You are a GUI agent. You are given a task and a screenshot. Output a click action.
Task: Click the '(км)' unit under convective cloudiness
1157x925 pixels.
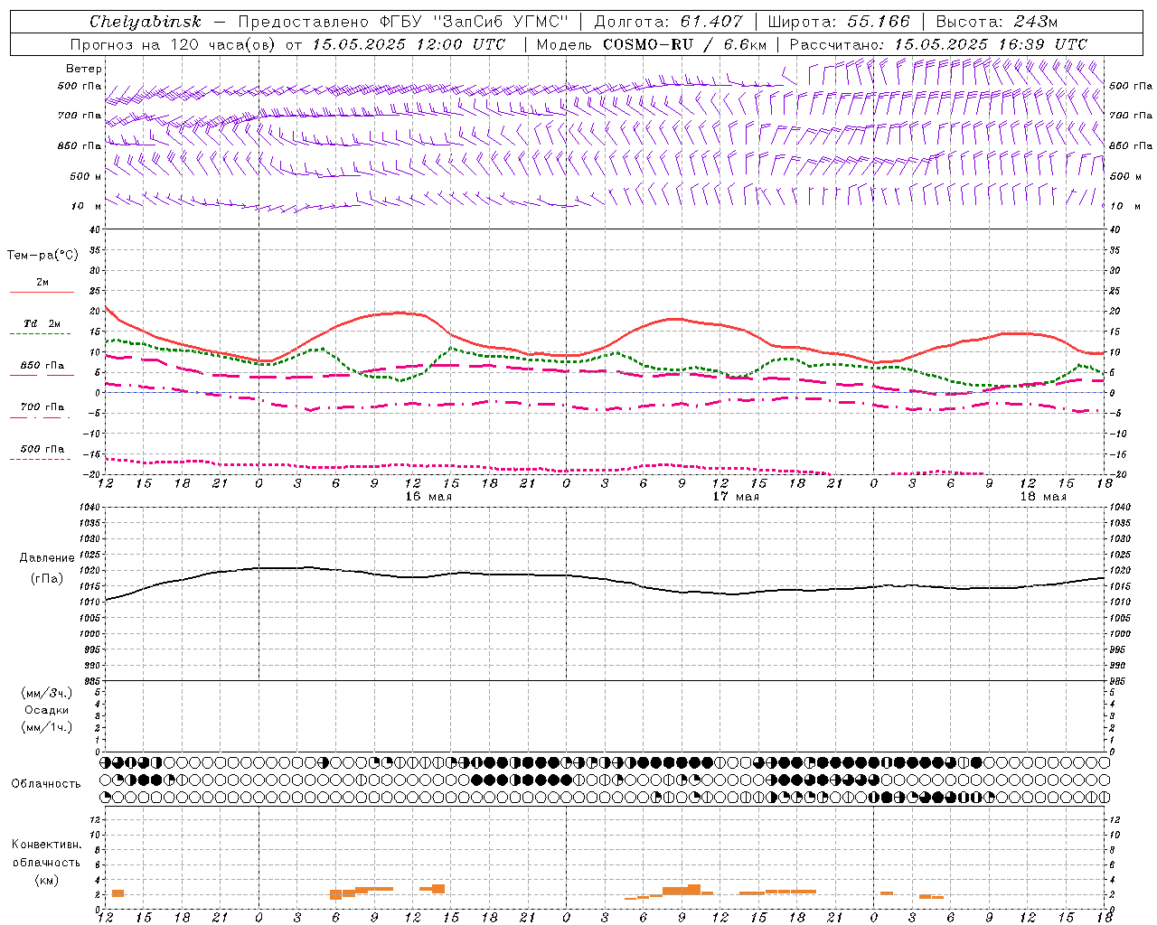46,880
